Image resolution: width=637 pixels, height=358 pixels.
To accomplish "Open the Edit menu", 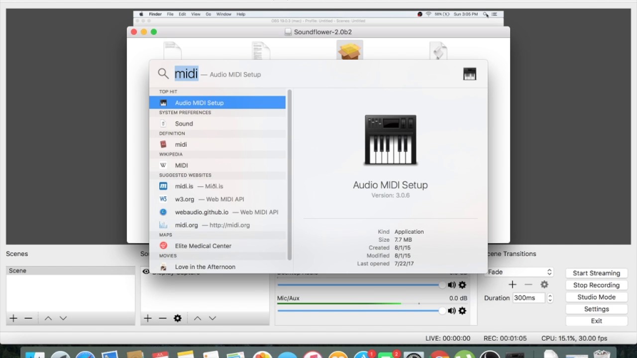I will click(182, 14).
